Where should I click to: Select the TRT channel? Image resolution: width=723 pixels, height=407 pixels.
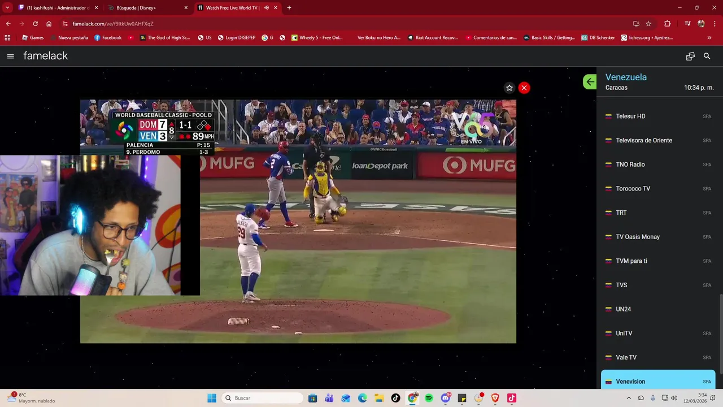coord(658,213)
